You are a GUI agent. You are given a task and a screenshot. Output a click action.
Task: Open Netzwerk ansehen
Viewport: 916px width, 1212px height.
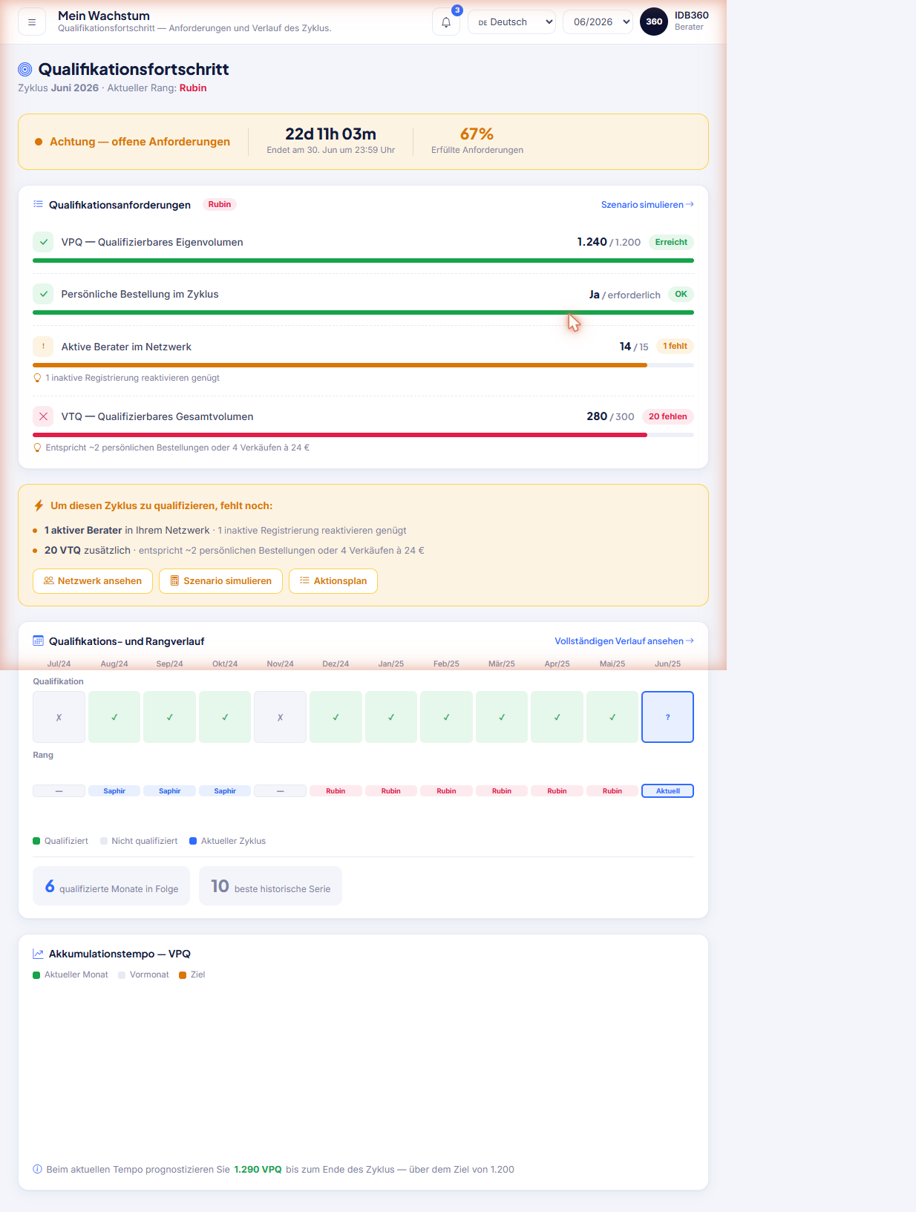[93, 581]
